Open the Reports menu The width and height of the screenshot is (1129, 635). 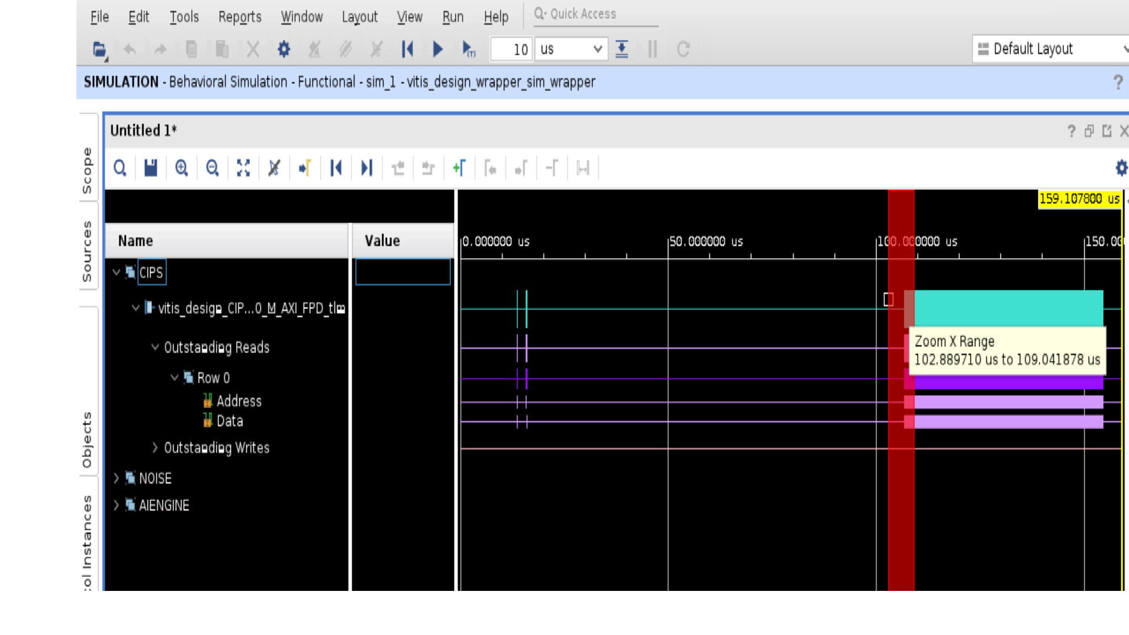point(239,17)
